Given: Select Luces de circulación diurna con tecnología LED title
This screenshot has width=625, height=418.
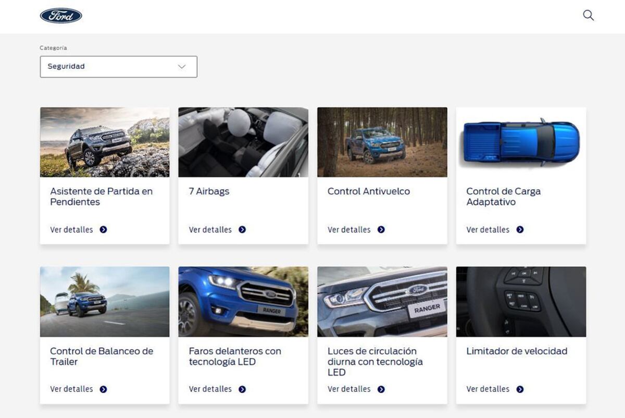Looking at the screenshot, I should 375,361.
